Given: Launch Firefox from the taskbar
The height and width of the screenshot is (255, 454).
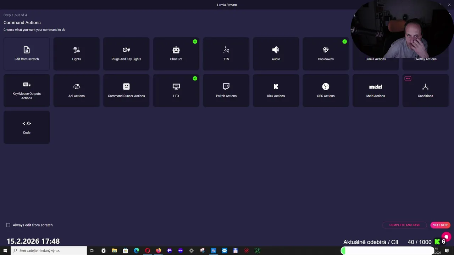Looking at the screenshot, I should click(158, 250).
